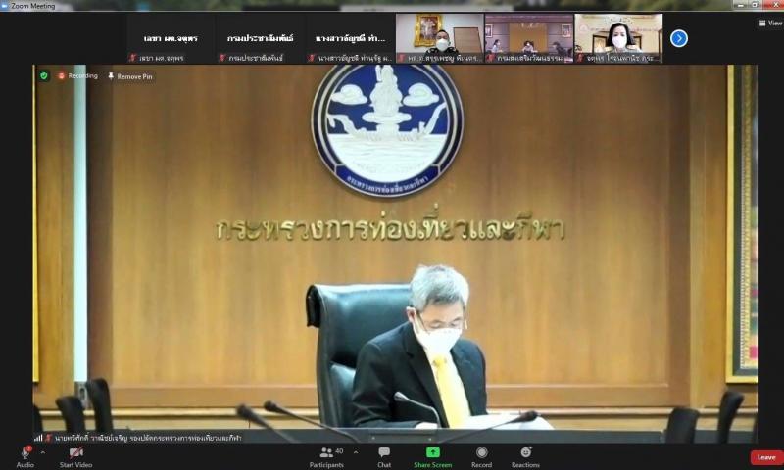Turn on camera with Start Video
This screenshot has height=470, width=784.
tap(76, 456)
